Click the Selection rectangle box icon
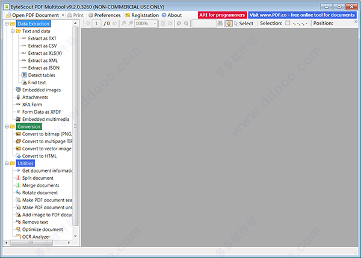The height and width of the screenshot is (258, 361). tap(288, 23)
